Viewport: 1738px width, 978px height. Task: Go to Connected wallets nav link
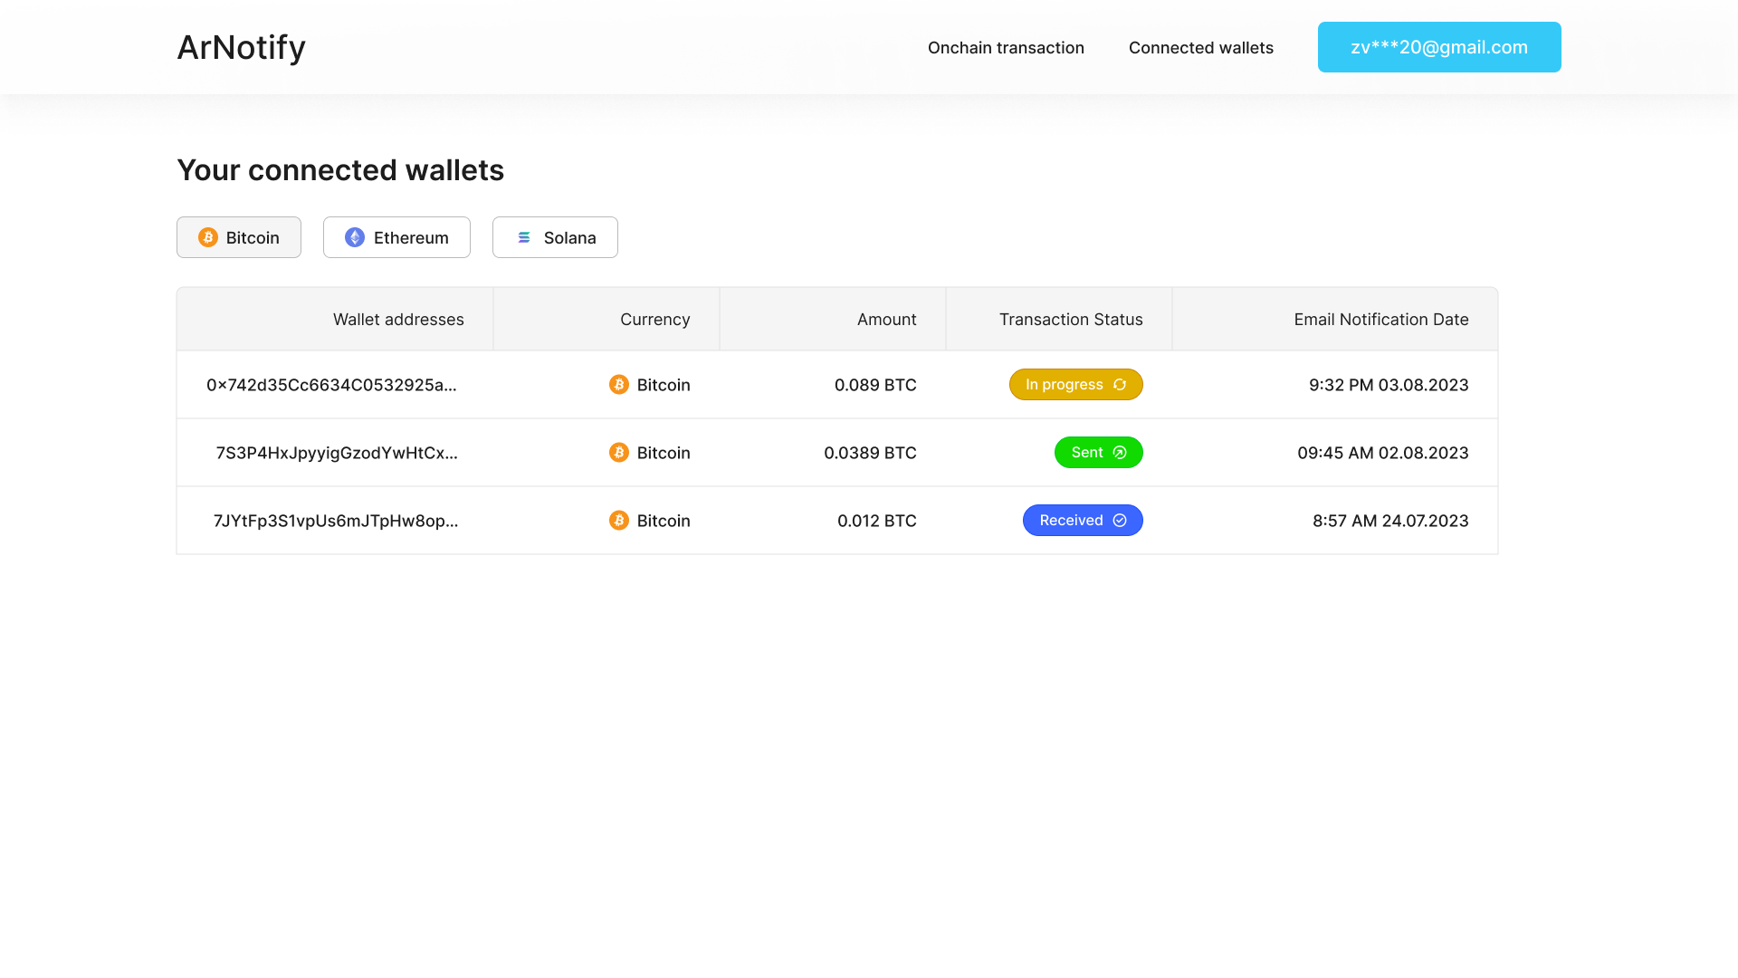(x=1200, y=48)
